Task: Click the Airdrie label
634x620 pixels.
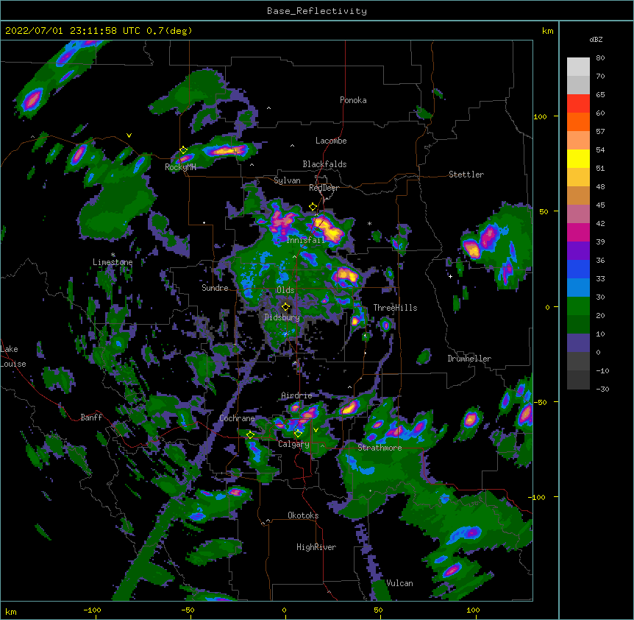Action: [296, 395]
